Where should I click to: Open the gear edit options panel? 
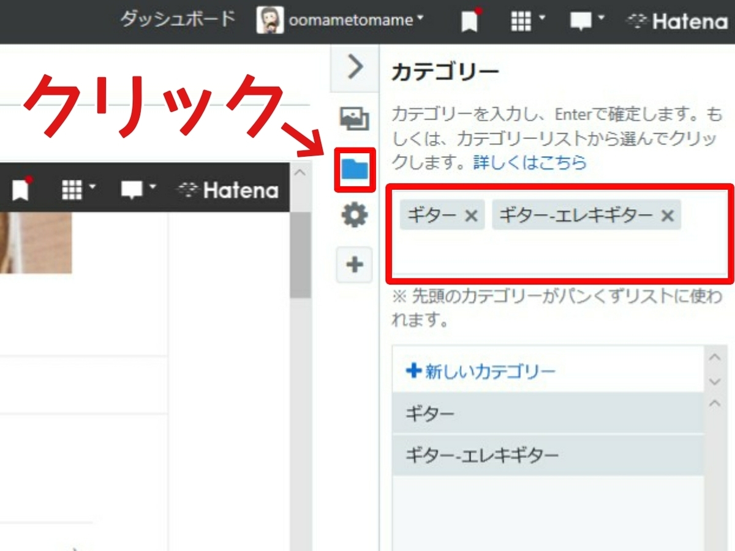point(355,216)
